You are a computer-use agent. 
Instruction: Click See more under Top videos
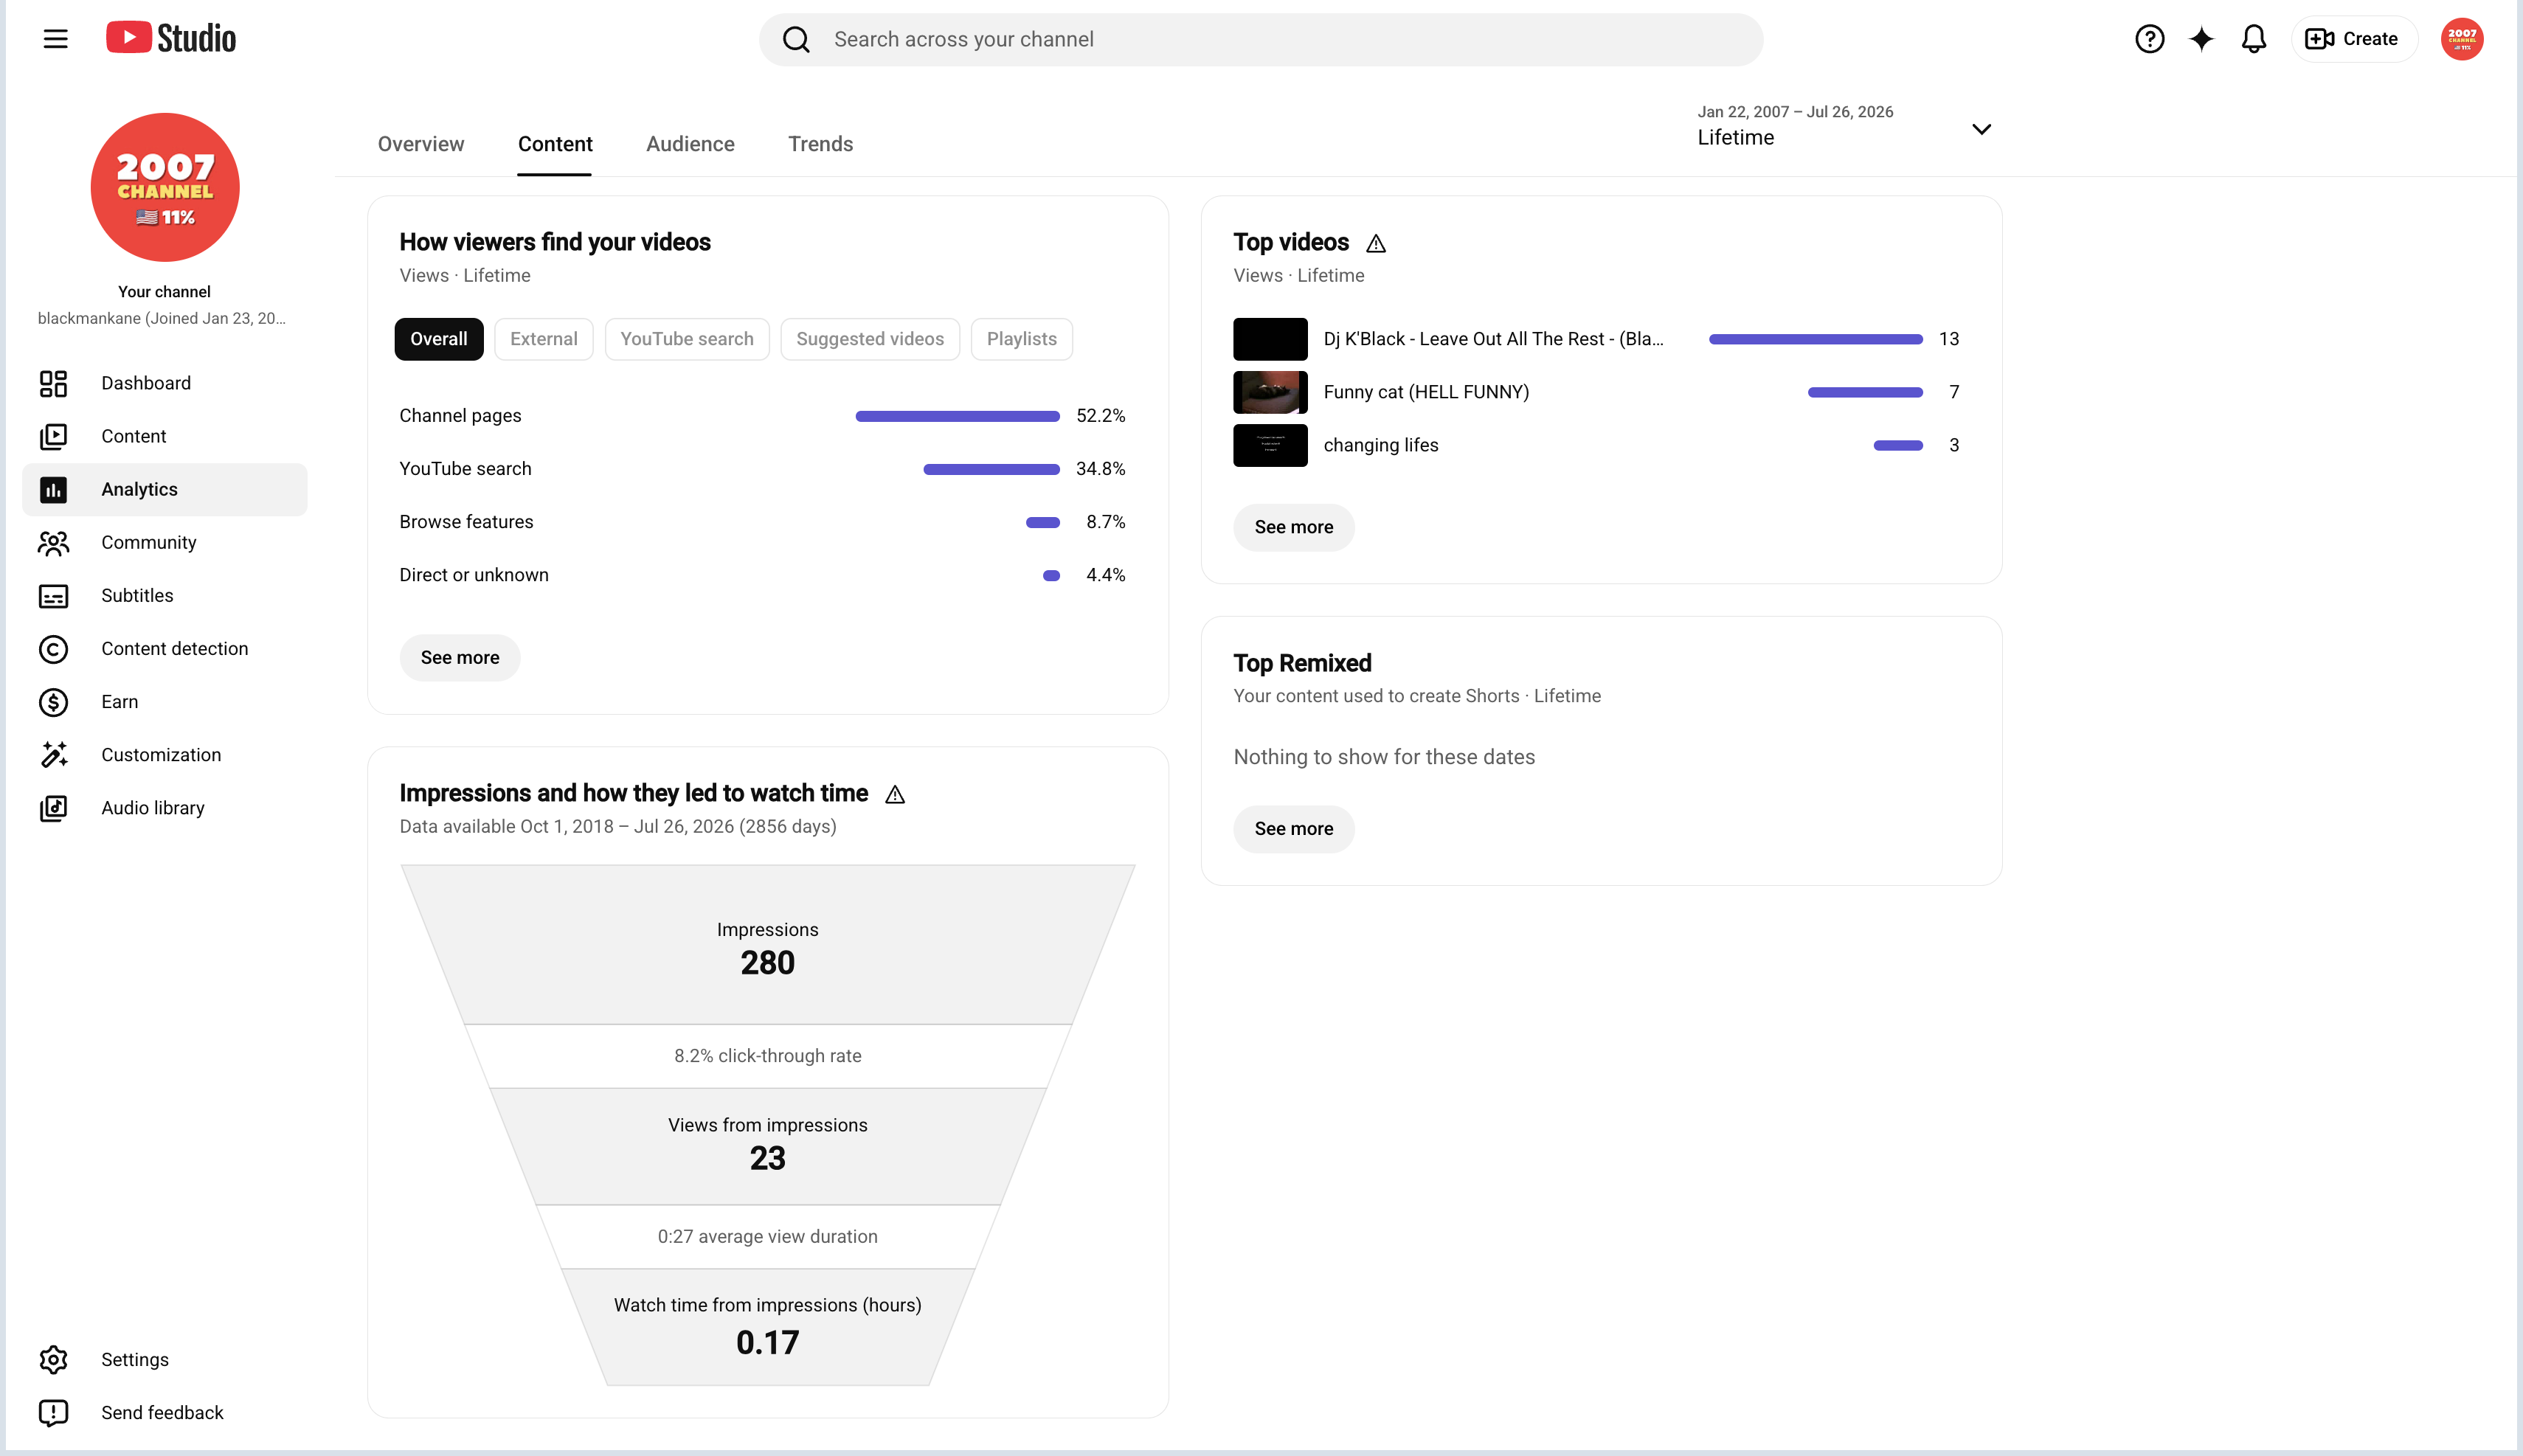(x=1293, y=527)
